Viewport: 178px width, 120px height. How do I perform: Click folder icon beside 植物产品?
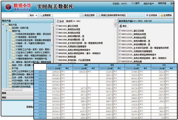point(10,31)
